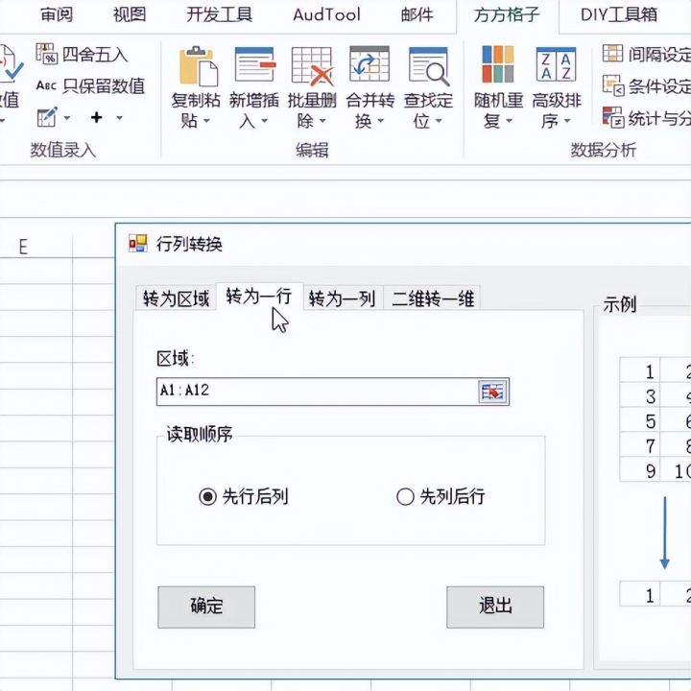Click the 只保留数值 ABC icon
The height and width of the screenshot is (691, 691).
pyautogui.click(x=46, y=85)
